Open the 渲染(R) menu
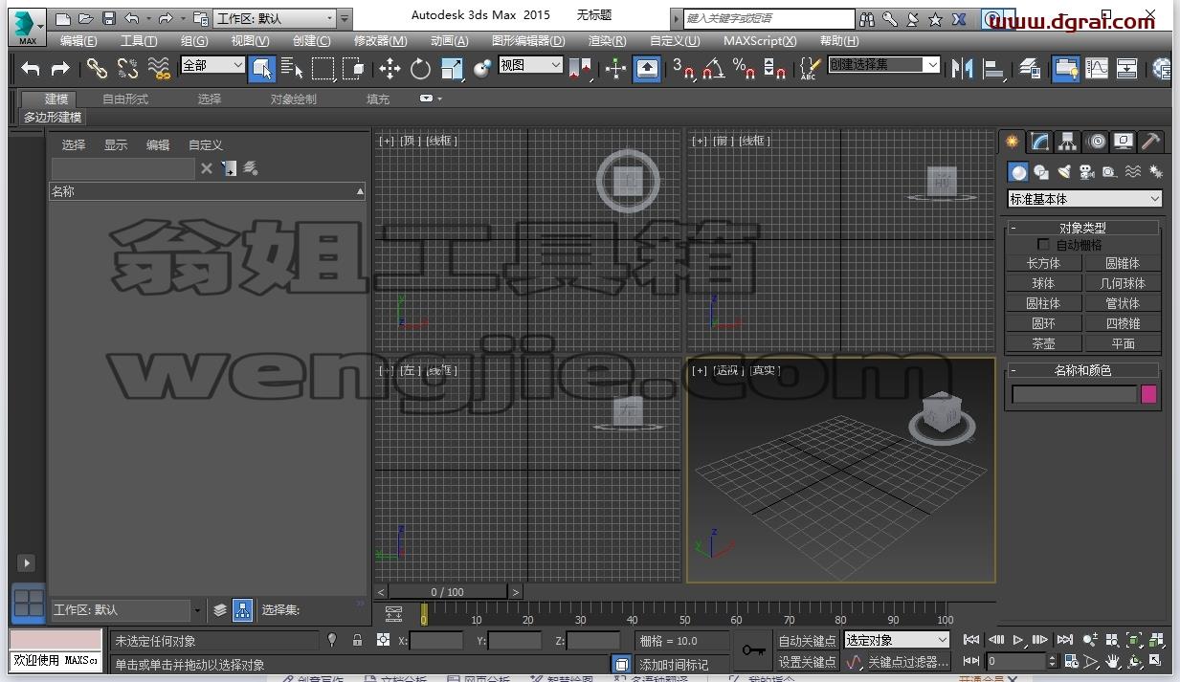The width and height of the screenshot is (1180, 682). (607, 40)
